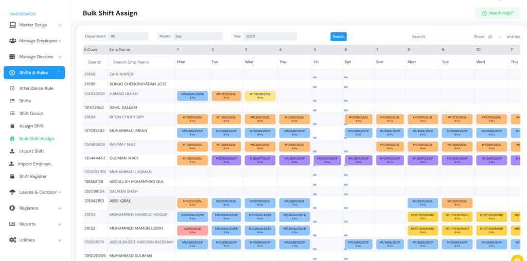Click the E.Code Search filter field
The image size is (527, 261).
click(x=95, y=62)
